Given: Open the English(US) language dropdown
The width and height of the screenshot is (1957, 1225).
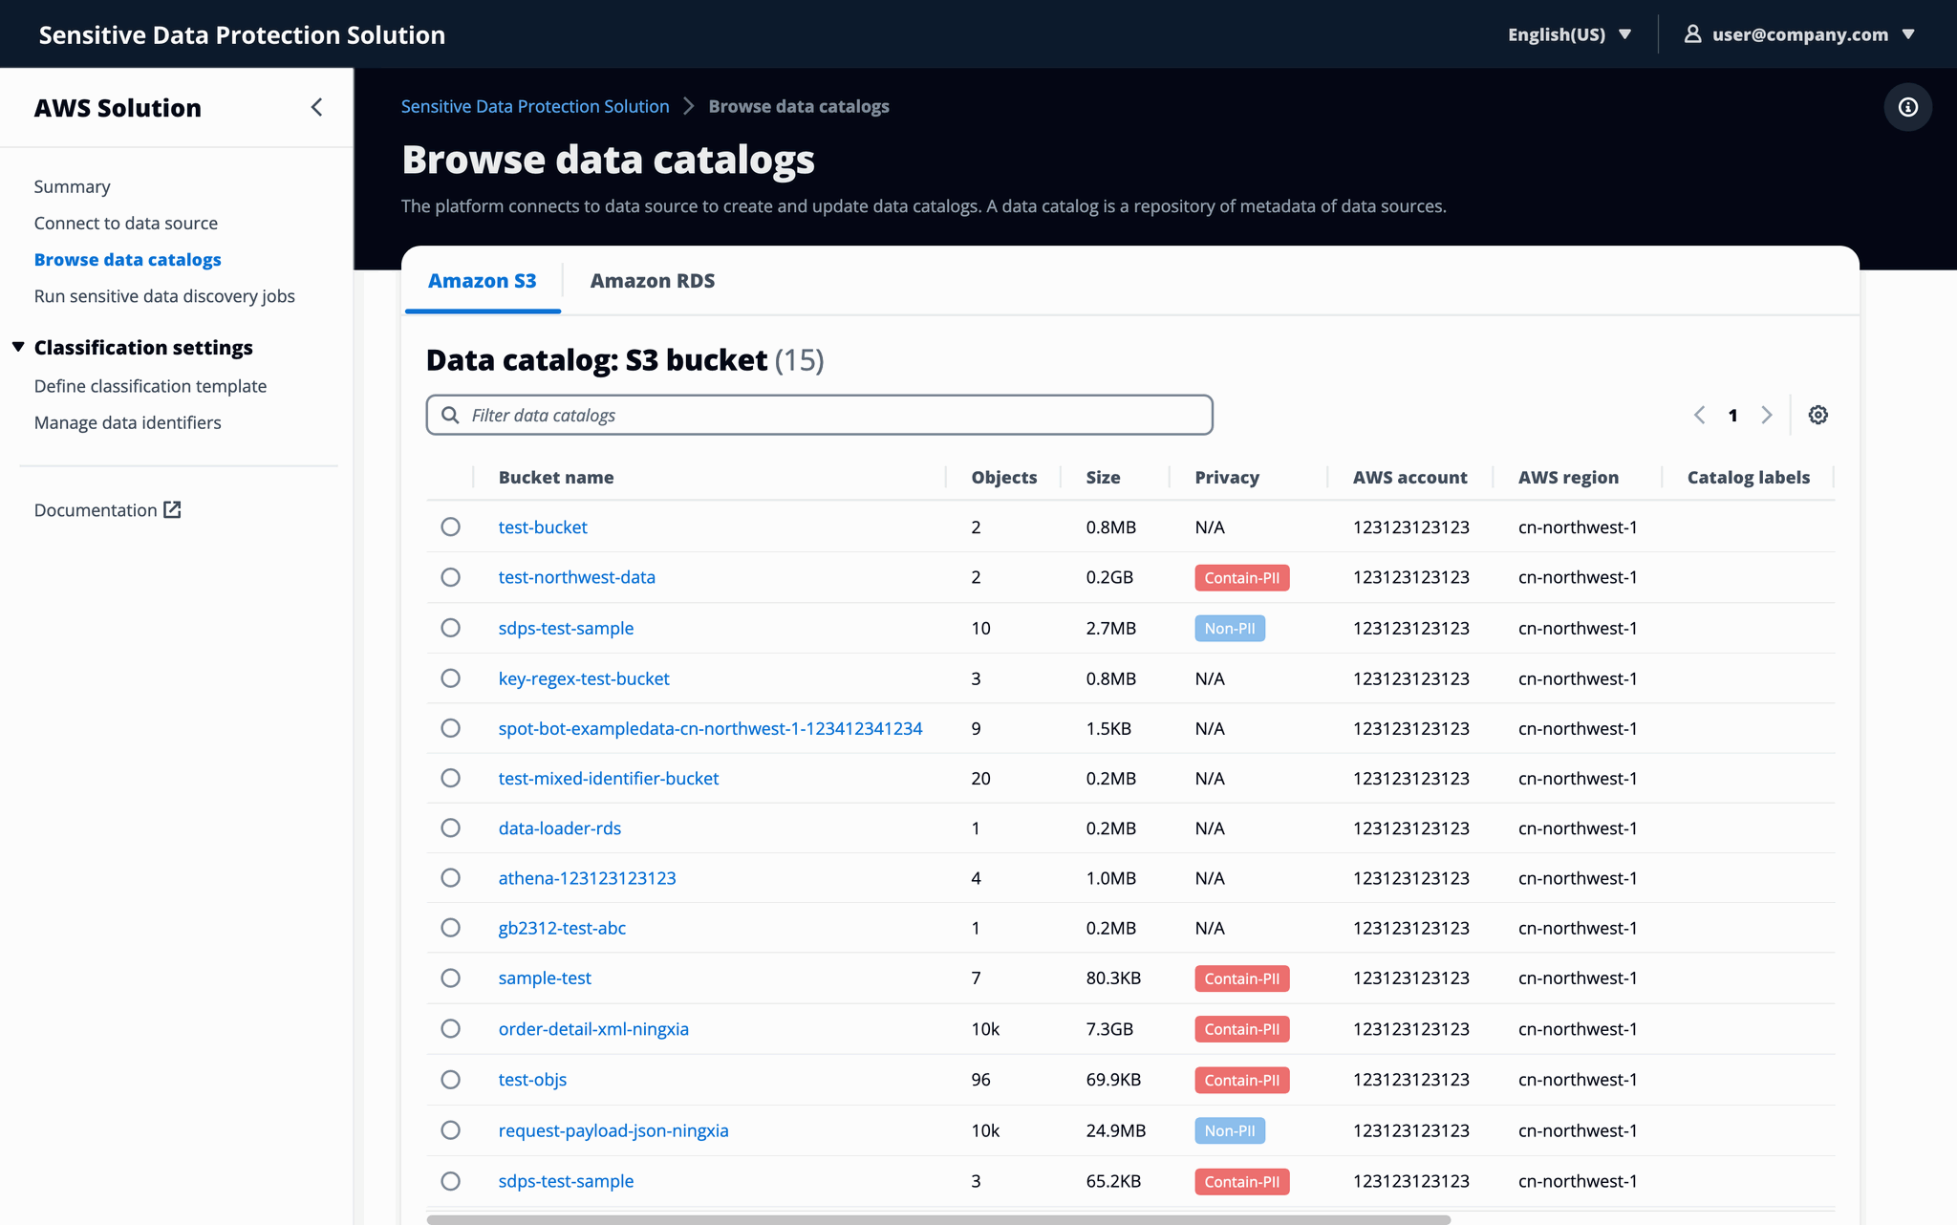Looking at the screenshot, I should [1569, 34].
